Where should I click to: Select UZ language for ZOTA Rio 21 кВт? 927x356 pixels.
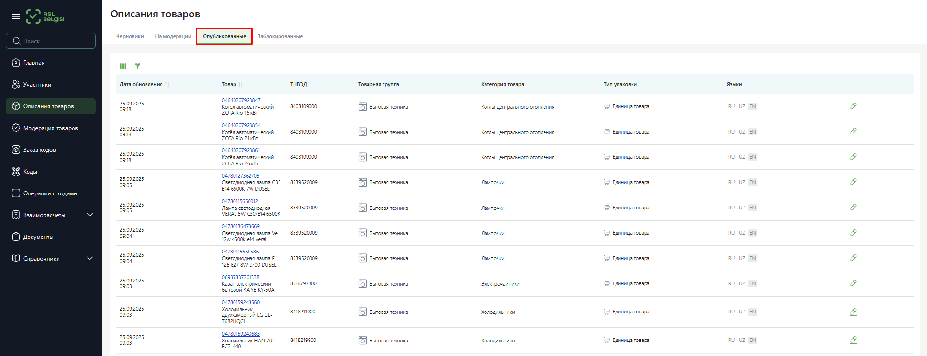pyautogui.click(x=742, y=132)
